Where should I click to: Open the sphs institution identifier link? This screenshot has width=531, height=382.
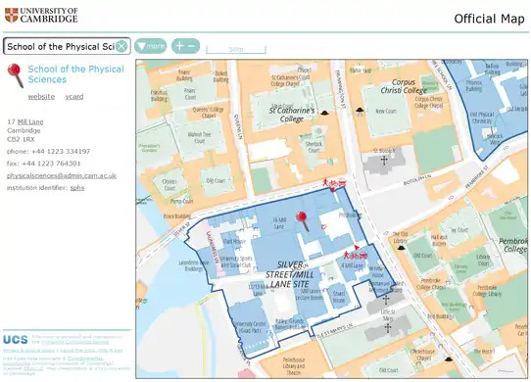point(77,188)
